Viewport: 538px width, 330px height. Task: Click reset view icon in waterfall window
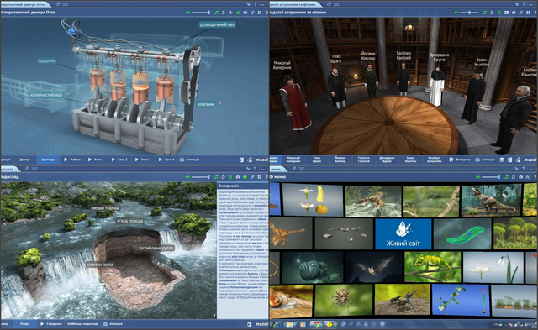[x=224, y=177]
